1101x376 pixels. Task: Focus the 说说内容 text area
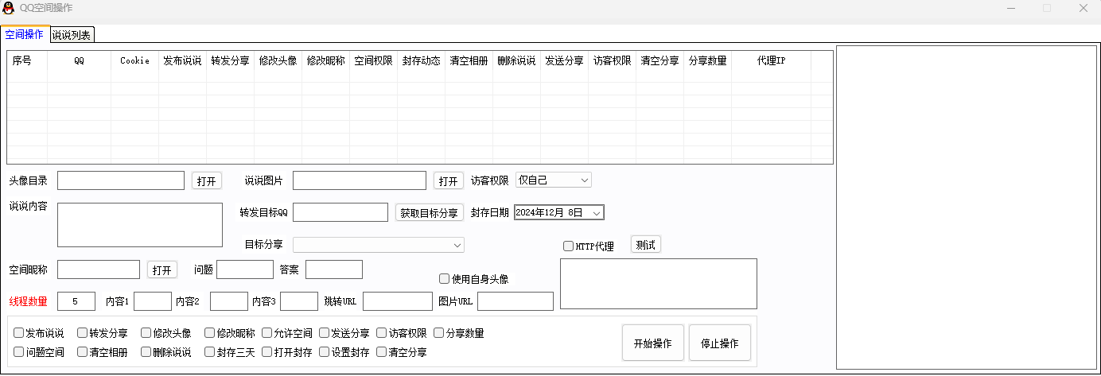[x=140, y=225]
